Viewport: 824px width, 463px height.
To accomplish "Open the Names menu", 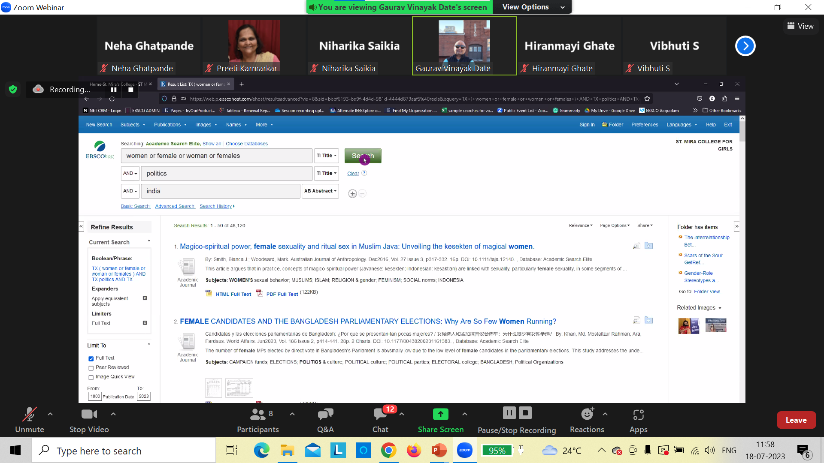I will (236, 125).
